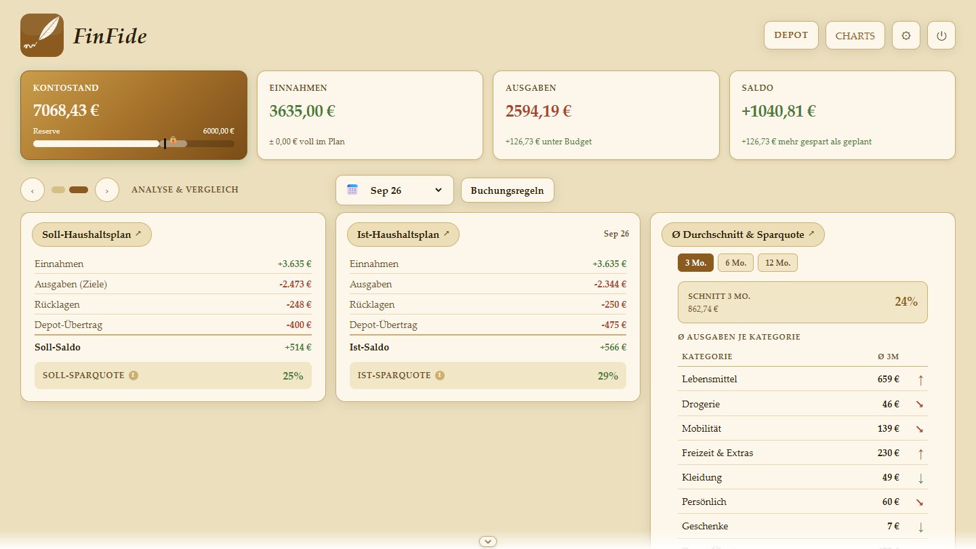Click the lock icon on the Reserve bar
Image resolution: width=976 pixels, height=549 pixels.
173,140
